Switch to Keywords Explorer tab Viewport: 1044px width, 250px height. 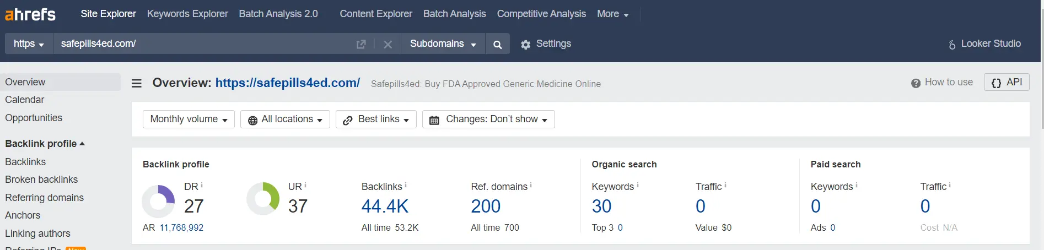187,14
